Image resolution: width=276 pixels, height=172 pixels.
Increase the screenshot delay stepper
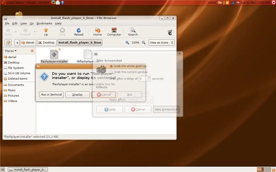tap(149, 77)
